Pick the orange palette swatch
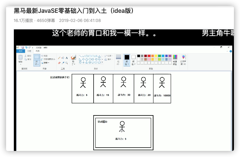 pos(152,56)
